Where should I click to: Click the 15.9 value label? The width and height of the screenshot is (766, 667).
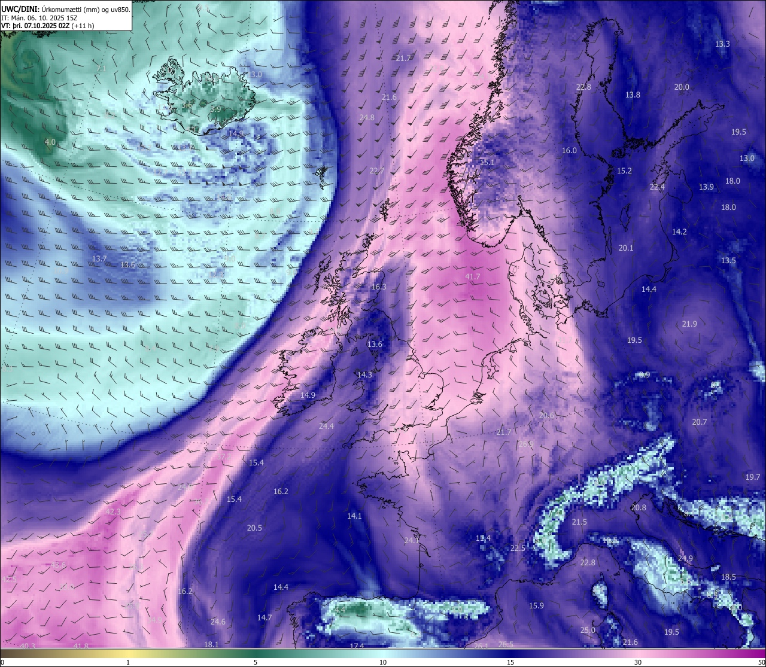tap(536, 605)
